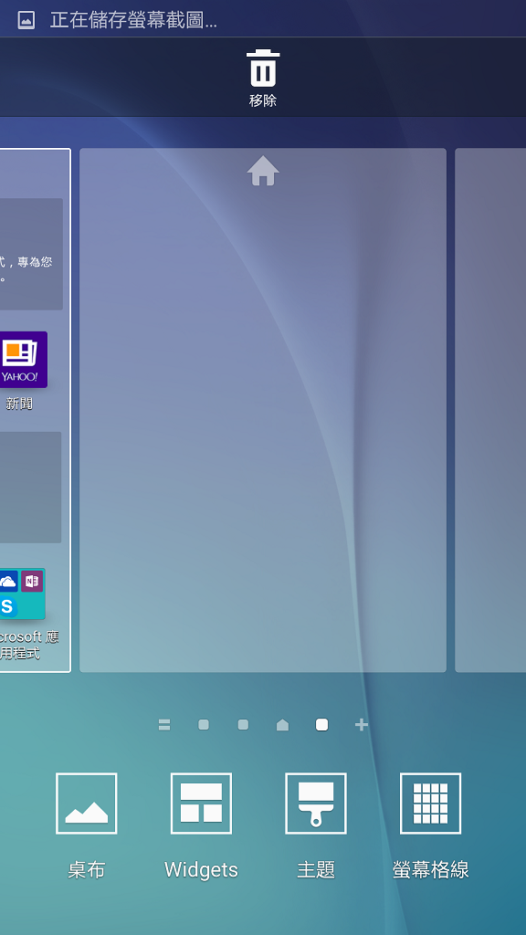The image size is (526, 935).
Task: Open the Widgets layout icon
Action: [201, 804]
